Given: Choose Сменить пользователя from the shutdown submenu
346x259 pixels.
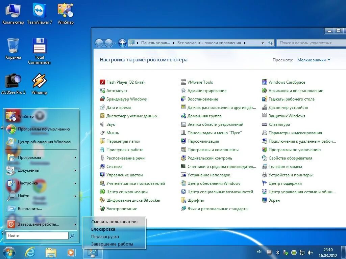Looking at the screenshot, I should (x=114, y=222).
